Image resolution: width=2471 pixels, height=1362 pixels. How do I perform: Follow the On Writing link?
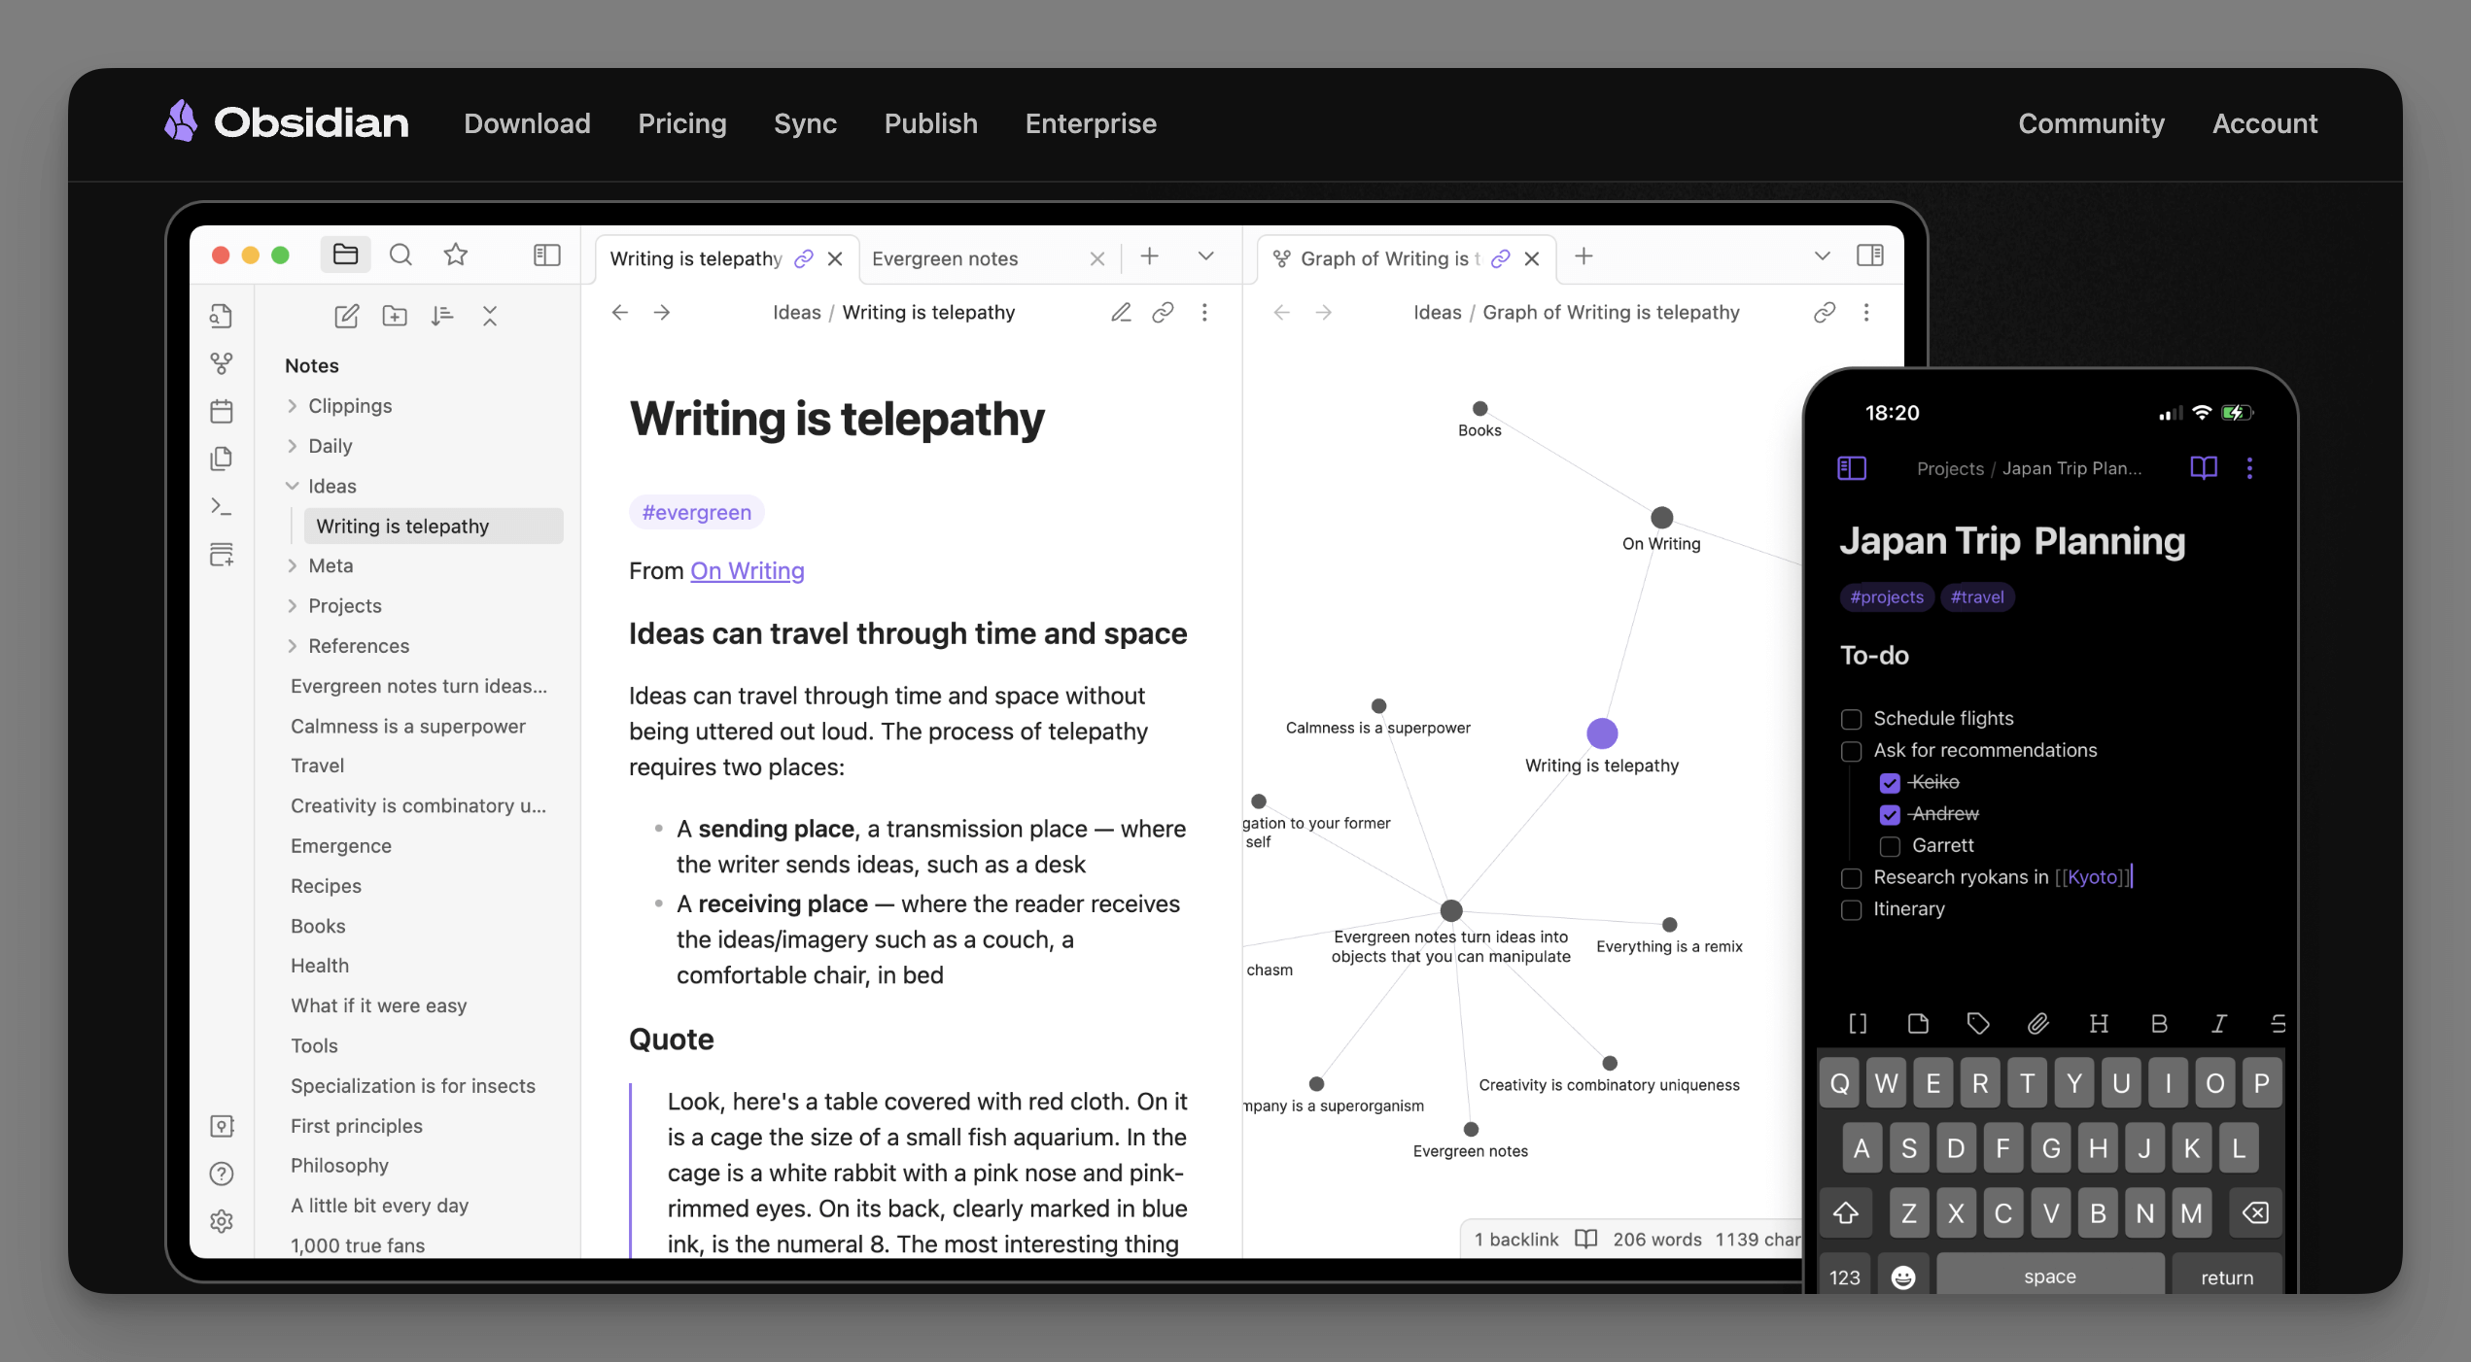[x=747, y=570]
